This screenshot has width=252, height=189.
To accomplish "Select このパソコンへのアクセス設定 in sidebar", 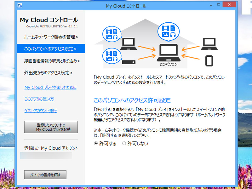I will 50,49.
